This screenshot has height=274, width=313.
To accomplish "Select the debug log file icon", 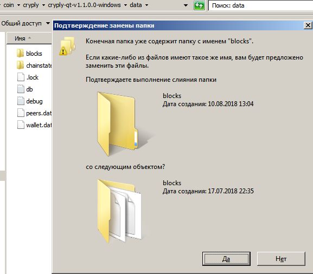I will click(x=21, y=101).
